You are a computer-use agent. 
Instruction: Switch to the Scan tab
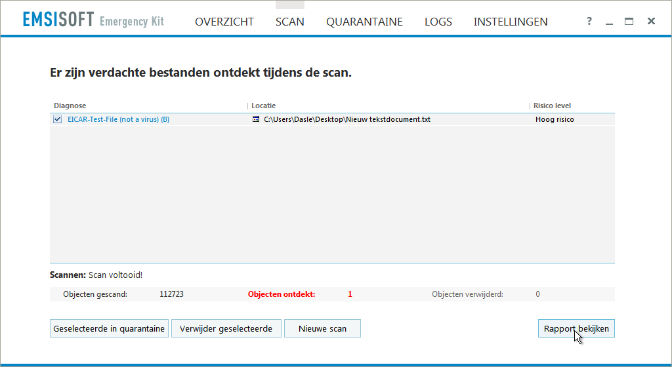click(289, 22)
